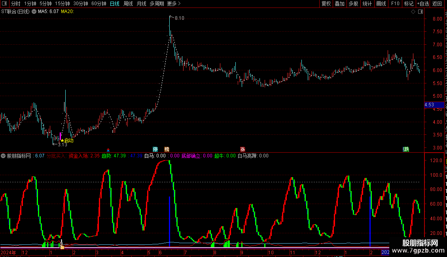Select the 1分钟 period tab
The image size is (447, 257).
pyautogui.click(x=30, y=4)
